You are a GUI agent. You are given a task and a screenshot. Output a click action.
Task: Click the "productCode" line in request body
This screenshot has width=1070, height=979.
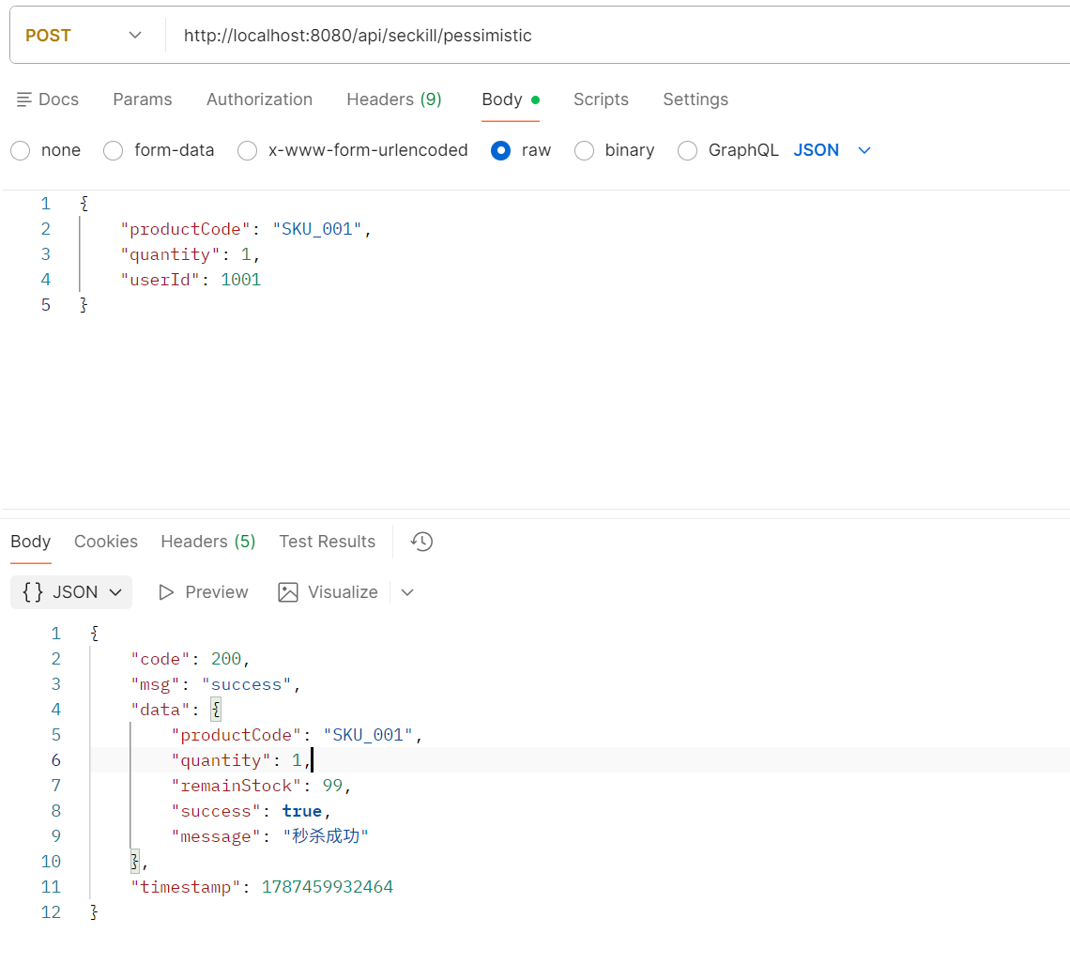(246, 229)
